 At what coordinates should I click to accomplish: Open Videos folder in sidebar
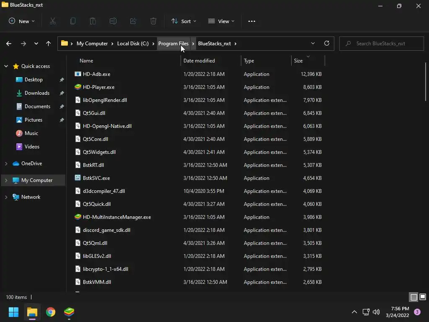point(32,147)
